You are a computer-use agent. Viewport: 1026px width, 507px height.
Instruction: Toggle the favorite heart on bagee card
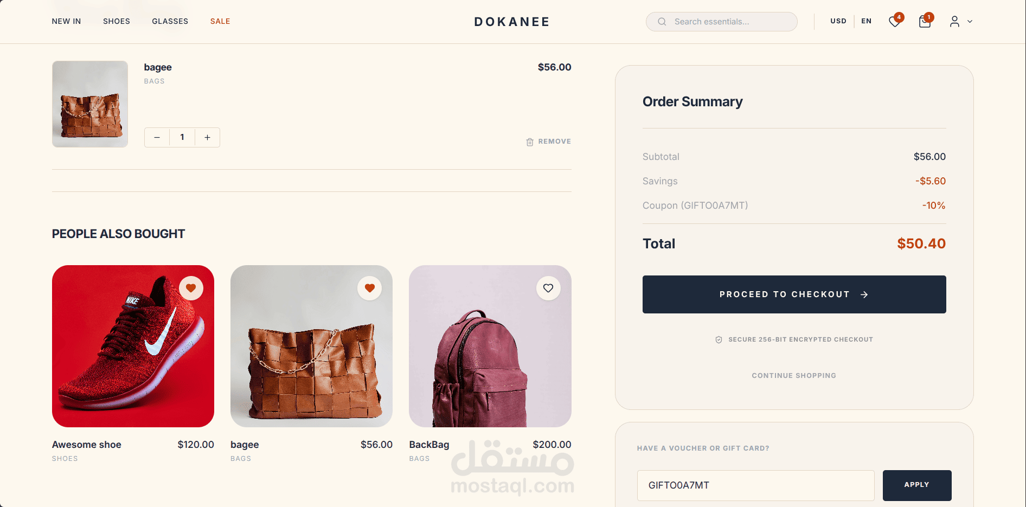(x=370, y=288)
